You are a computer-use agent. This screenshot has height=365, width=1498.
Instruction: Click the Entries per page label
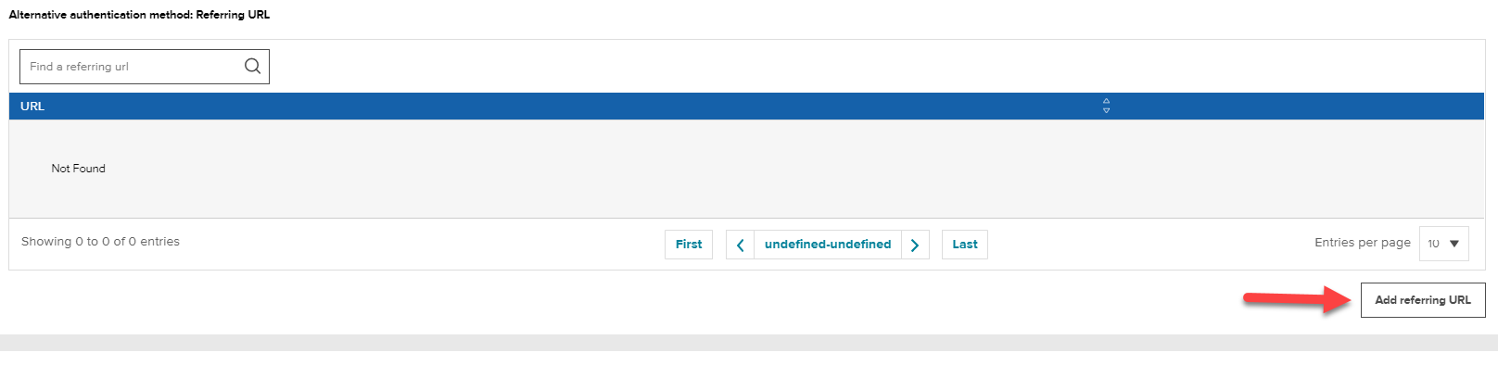pyautogui.click(x=1363, y=243)
